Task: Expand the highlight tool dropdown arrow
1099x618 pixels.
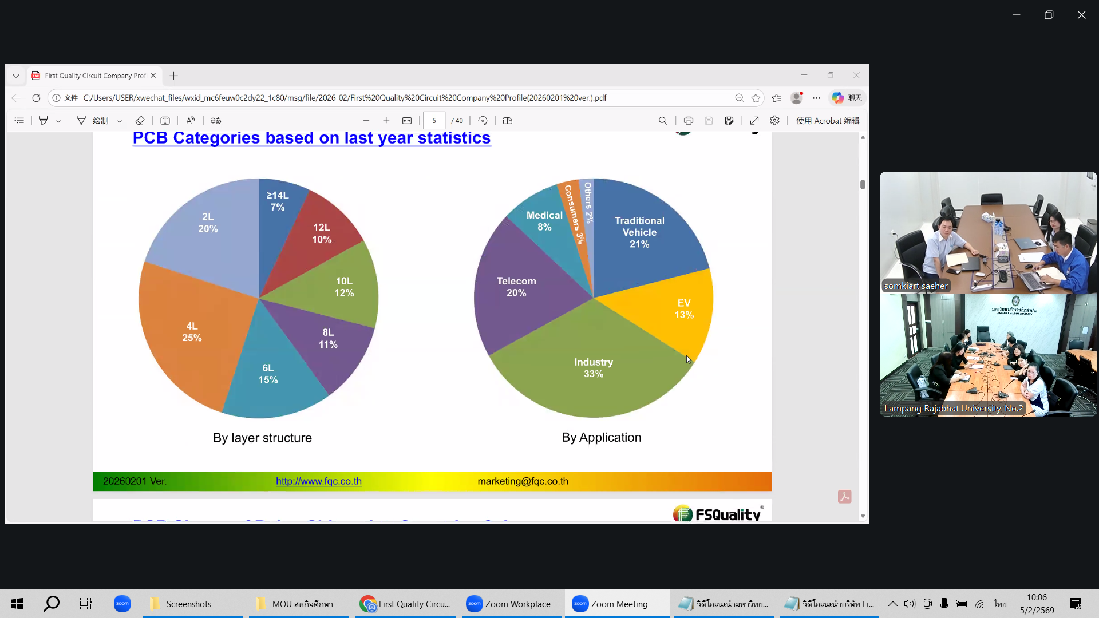Action: point(58,121)
